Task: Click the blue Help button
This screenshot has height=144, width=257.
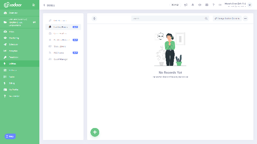Action: click(x=10, y=136)
